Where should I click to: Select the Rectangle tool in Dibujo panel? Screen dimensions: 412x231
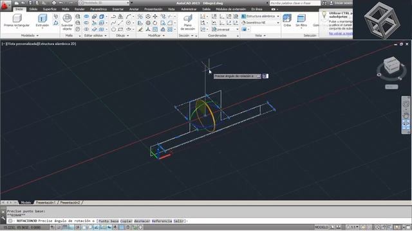pos(120,30)
